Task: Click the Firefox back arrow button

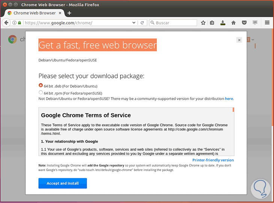Action: [x=6, y=23]
